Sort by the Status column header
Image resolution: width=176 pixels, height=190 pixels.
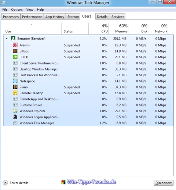click(x=75, y=29)
